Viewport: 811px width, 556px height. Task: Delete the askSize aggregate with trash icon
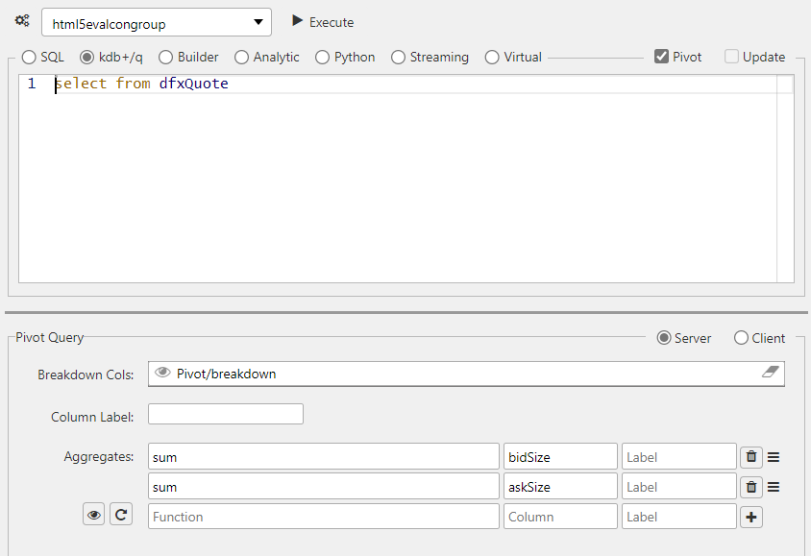click(750, 486)
